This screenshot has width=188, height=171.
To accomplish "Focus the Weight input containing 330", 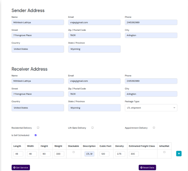I will pos(59,154).
